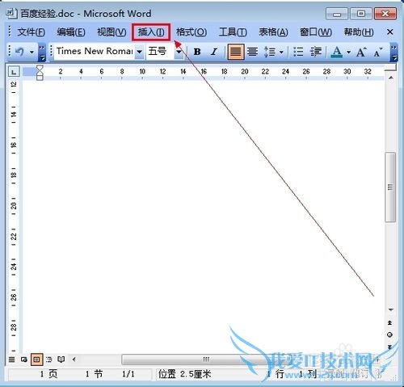Click vertical scrollbar up arrow
The width and height of the screenshot is (404, 387).
click(391, 78)
